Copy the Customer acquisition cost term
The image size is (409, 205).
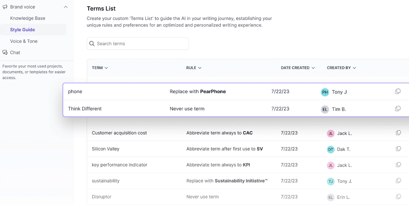pos(398,133)
